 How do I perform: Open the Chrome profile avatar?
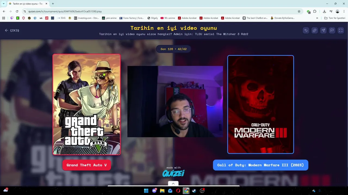(x=337, y=11)
